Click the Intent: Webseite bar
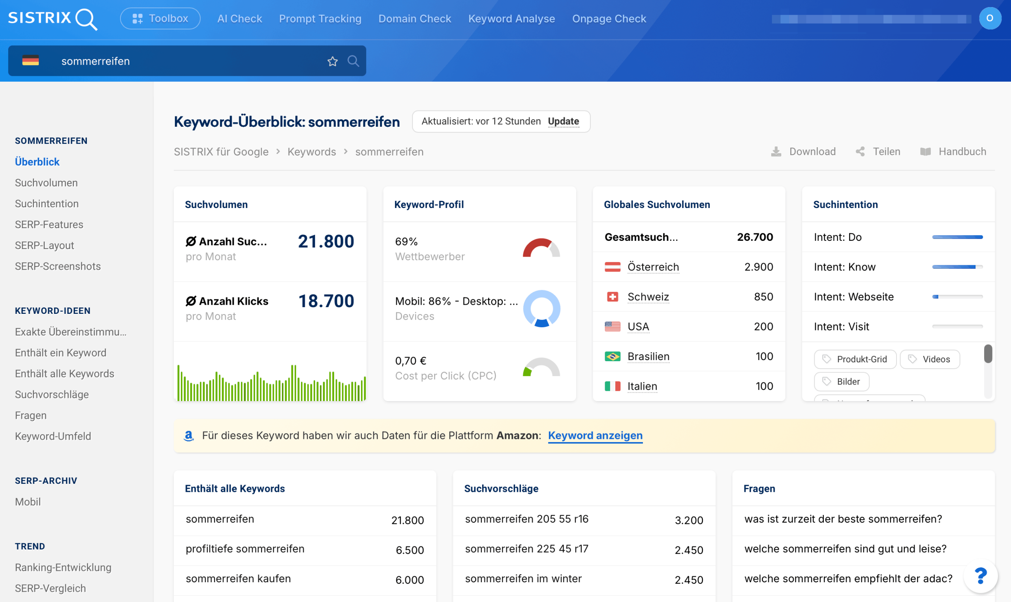 (957, 297)
